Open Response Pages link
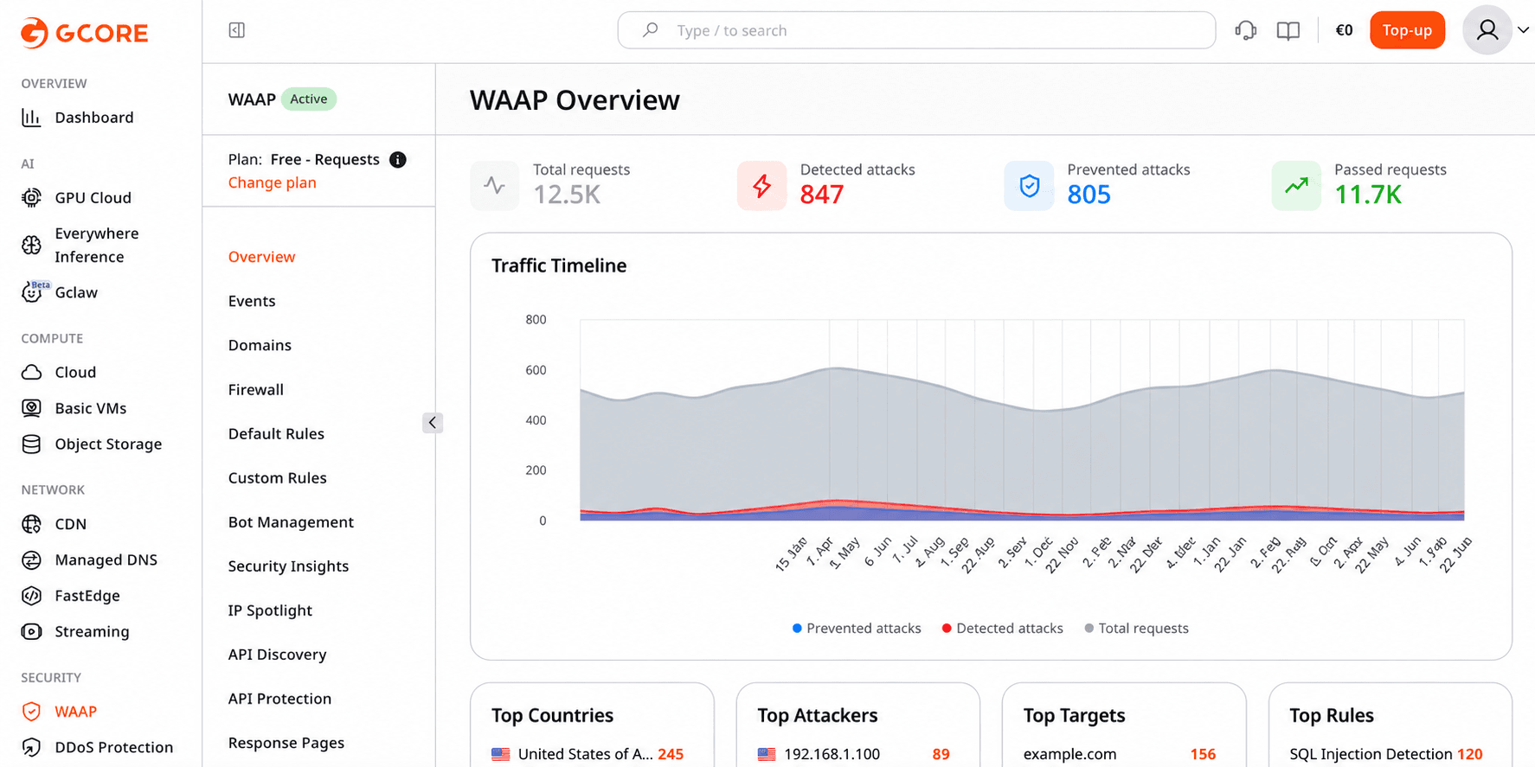This screenshot has height=767, width=1535. point(286,743)
